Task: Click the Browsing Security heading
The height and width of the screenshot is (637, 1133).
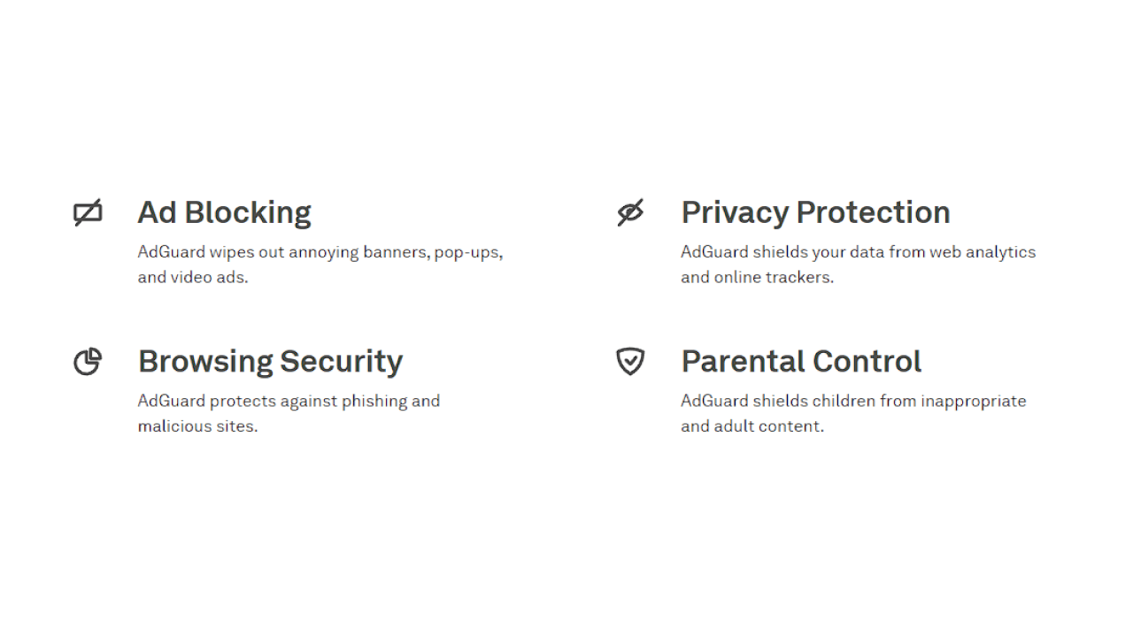Action: [270, 361]
